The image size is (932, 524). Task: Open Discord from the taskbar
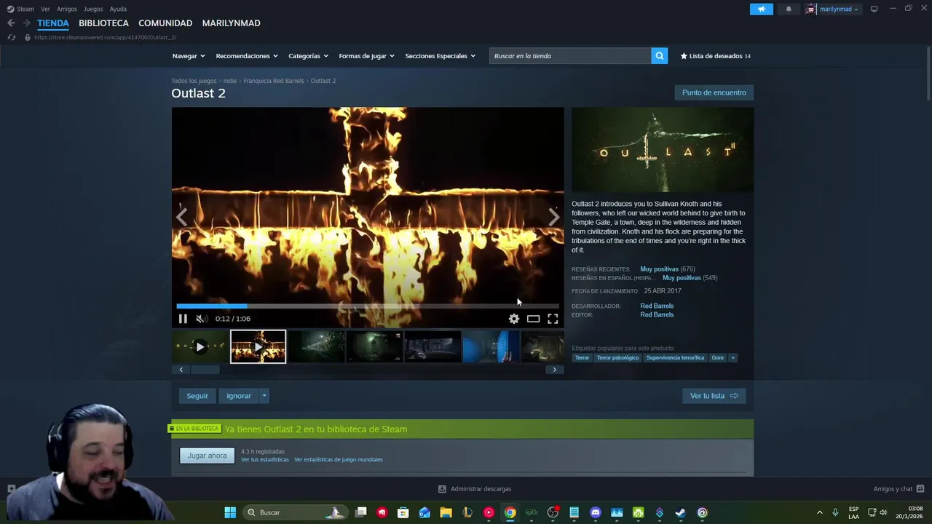596,512
